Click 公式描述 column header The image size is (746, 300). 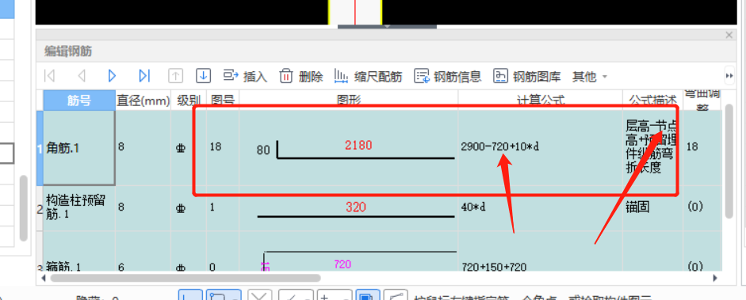click(652, 101)
